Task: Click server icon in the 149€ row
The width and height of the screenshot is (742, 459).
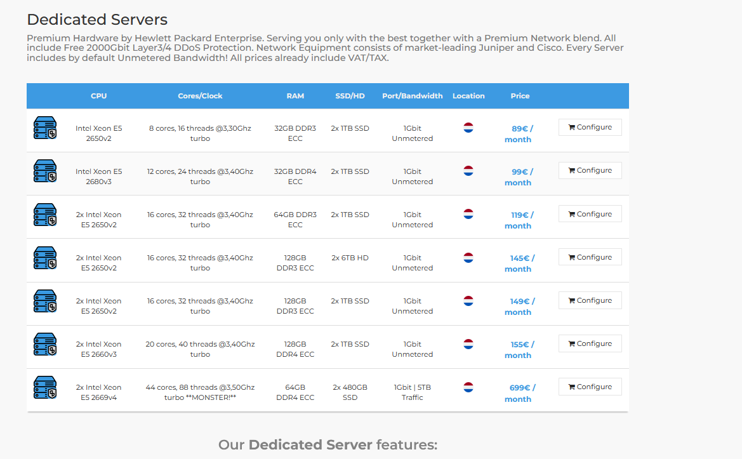Action: point(45,301)
